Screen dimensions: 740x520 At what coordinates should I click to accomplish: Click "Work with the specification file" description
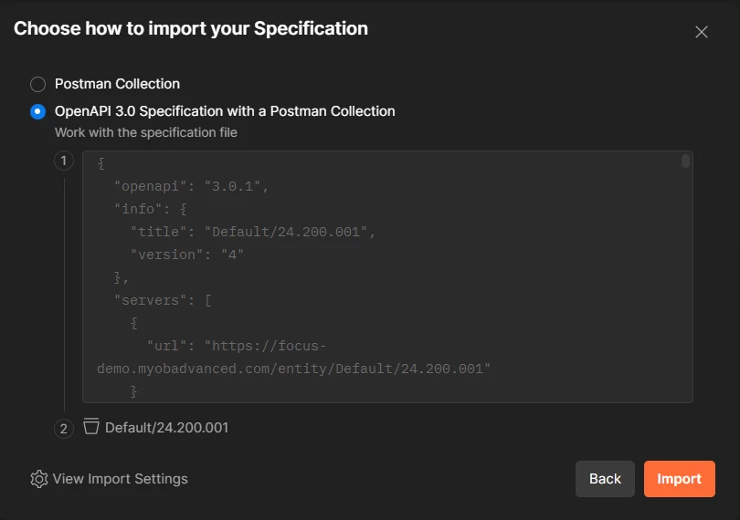pos(146,132)
